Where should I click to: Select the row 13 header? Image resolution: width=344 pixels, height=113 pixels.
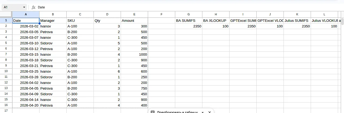click(6, 88)
